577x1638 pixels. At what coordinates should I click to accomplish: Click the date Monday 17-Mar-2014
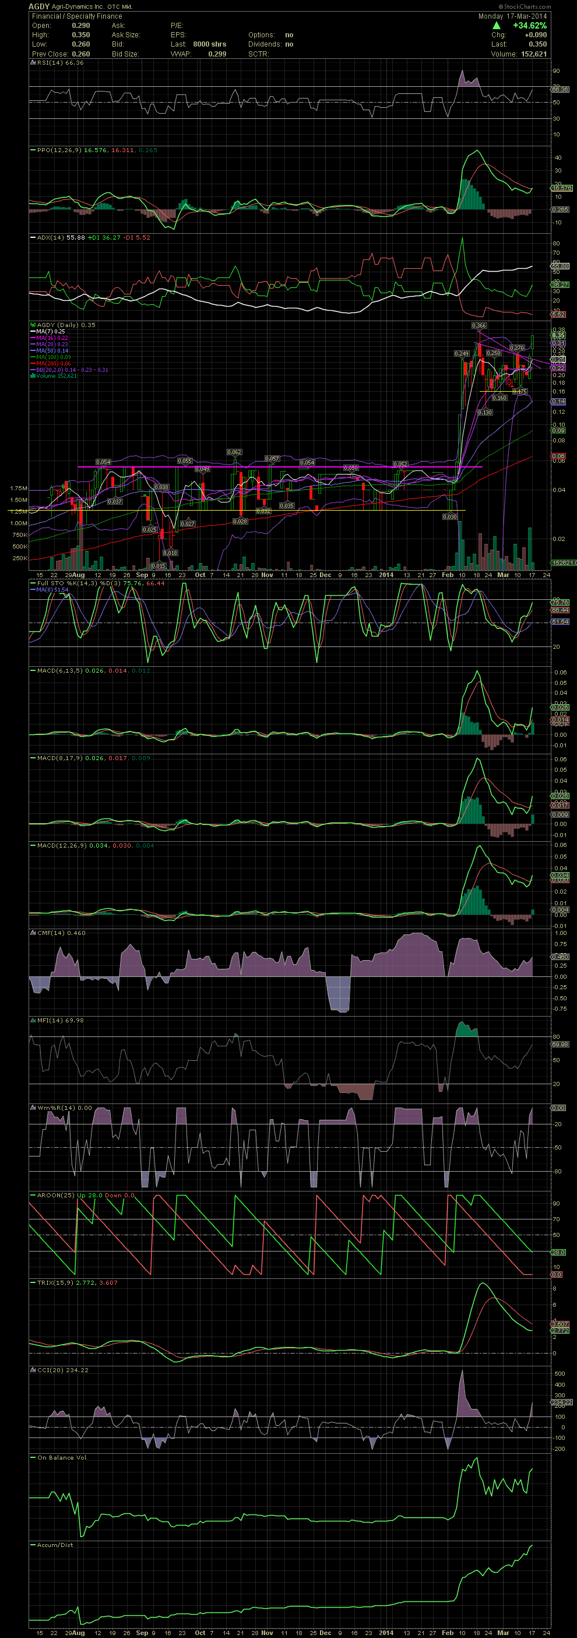[x=512, y=16]
